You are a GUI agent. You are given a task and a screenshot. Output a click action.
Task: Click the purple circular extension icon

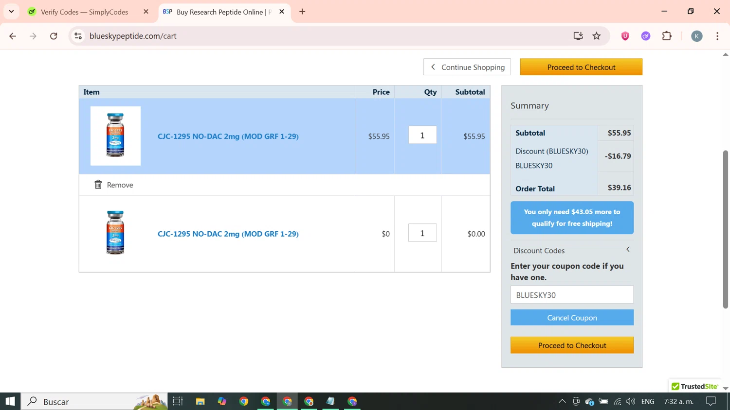(x=646, y=36)
